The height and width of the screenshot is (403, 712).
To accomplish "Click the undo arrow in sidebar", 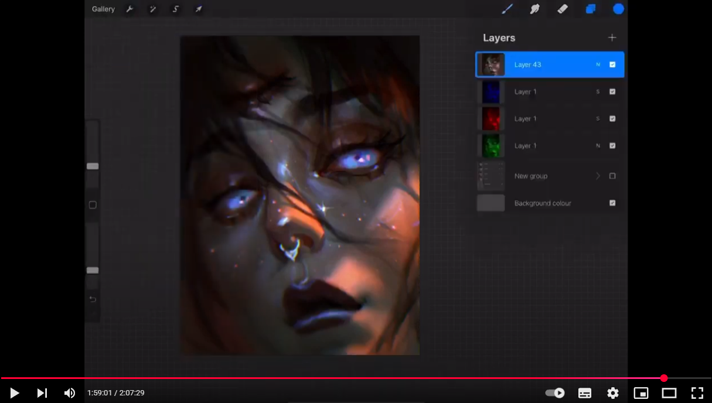I will pos(93,299).
